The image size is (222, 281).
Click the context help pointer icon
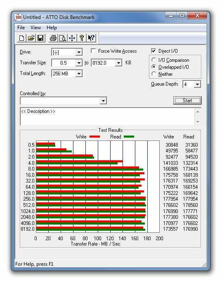(91, 38)
